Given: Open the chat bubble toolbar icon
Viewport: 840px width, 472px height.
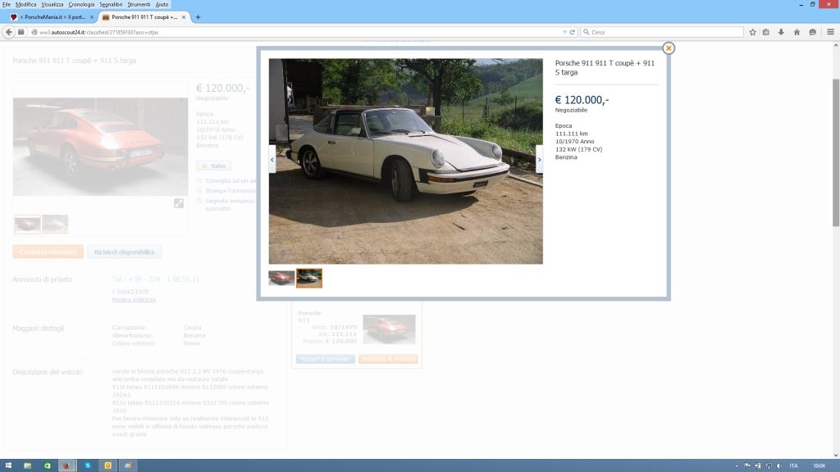Looking at the screenshot, I should (812, 32).
